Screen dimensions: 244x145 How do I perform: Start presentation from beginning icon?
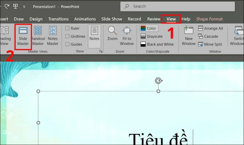click(x=15, y=6)
